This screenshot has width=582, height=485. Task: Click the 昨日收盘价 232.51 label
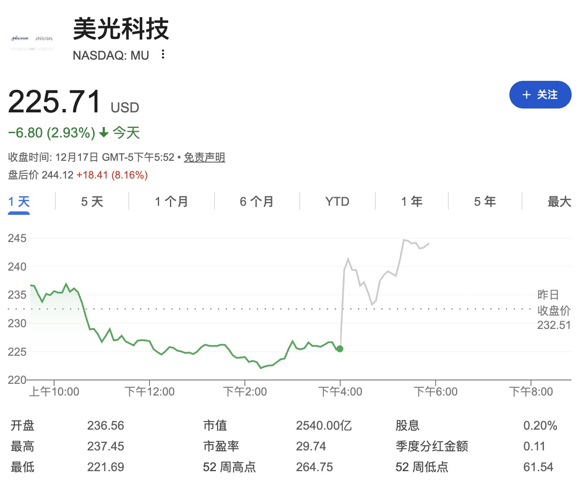coord(553,310)
